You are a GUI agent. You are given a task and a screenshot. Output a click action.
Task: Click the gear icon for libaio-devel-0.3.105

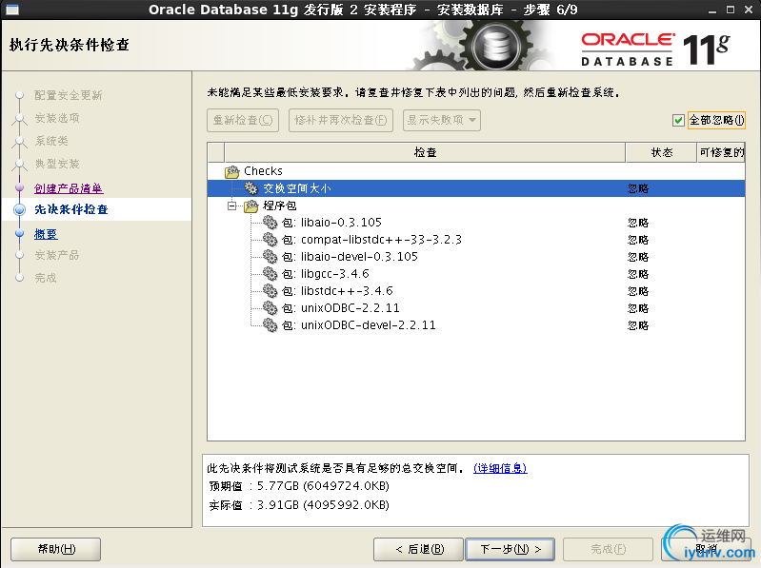[x=270, y=256]
